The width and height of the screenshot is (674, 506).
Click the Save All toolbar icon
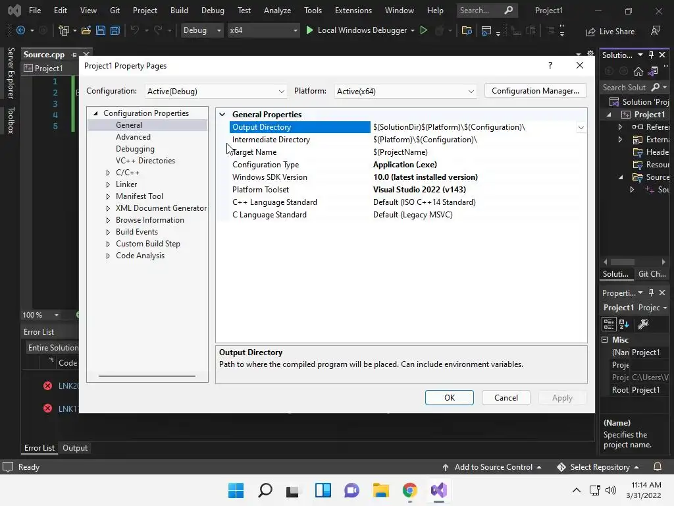(x=115, y=30)
